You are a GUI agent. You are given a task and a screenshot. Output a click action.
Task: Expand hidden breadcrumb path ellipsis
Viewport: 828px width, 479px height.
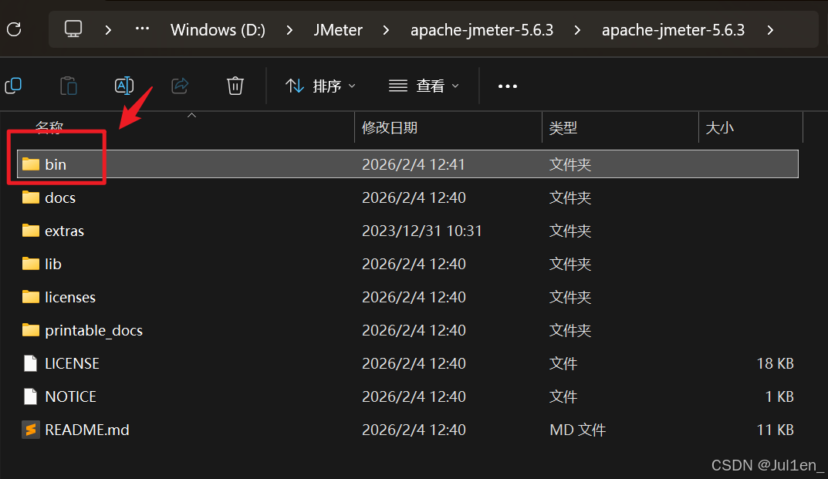[142, 29]
